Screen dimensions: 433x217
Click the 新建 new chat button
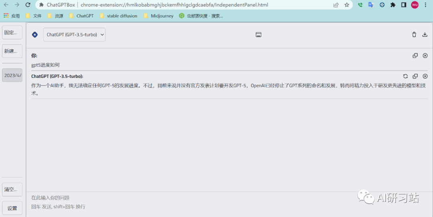click(x=12, y=51)
